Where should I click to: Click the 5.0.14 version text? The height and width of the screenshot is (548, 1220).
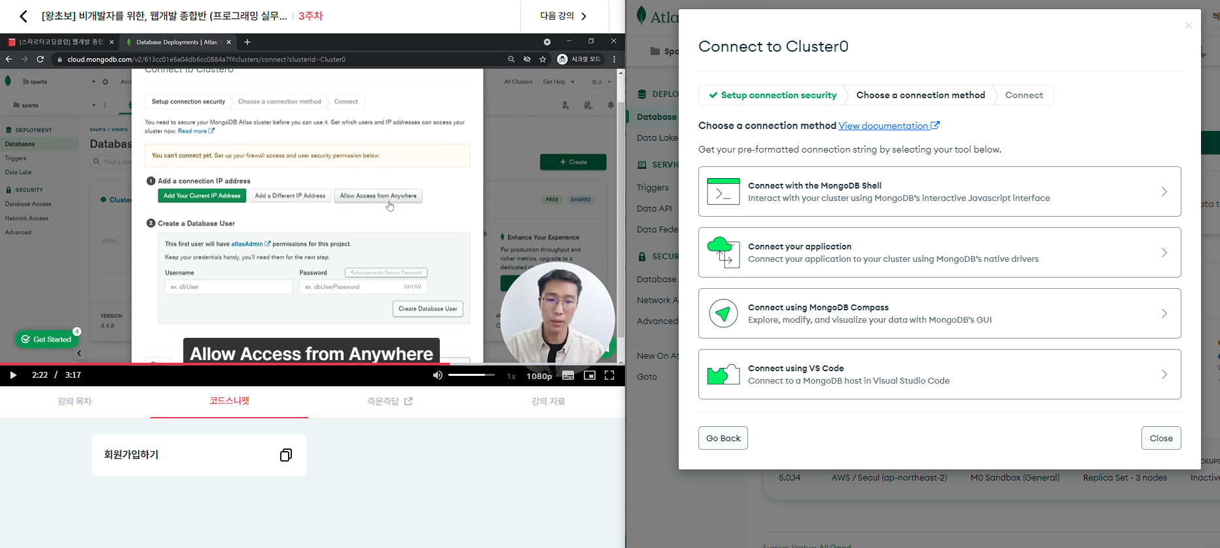pyautogui.click(x=789, y=477)
